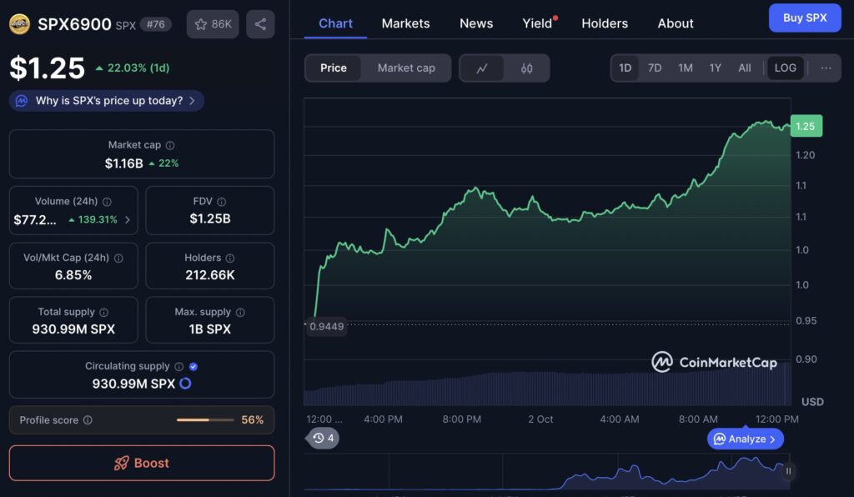
Task: Toggle LOG scale on chart
Action: click(786, 68)
